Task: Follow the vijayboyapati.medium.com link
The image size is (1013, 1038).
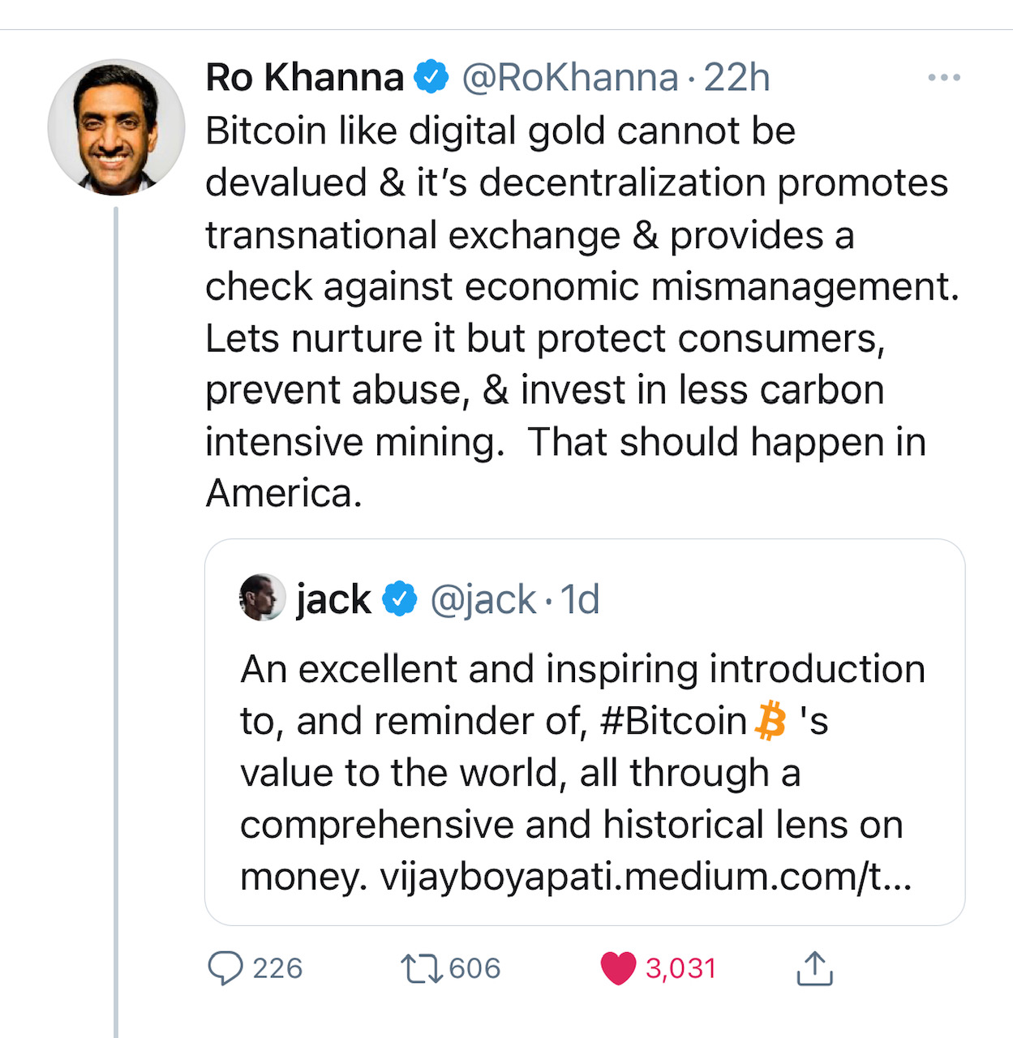Action: click(x=646, y=877)
